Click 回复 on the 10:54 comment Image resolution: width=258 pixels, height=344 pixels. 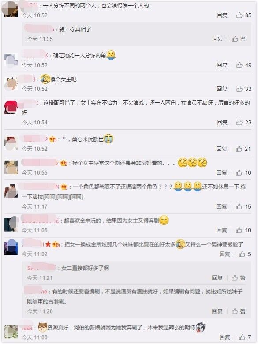click(222, 123)
